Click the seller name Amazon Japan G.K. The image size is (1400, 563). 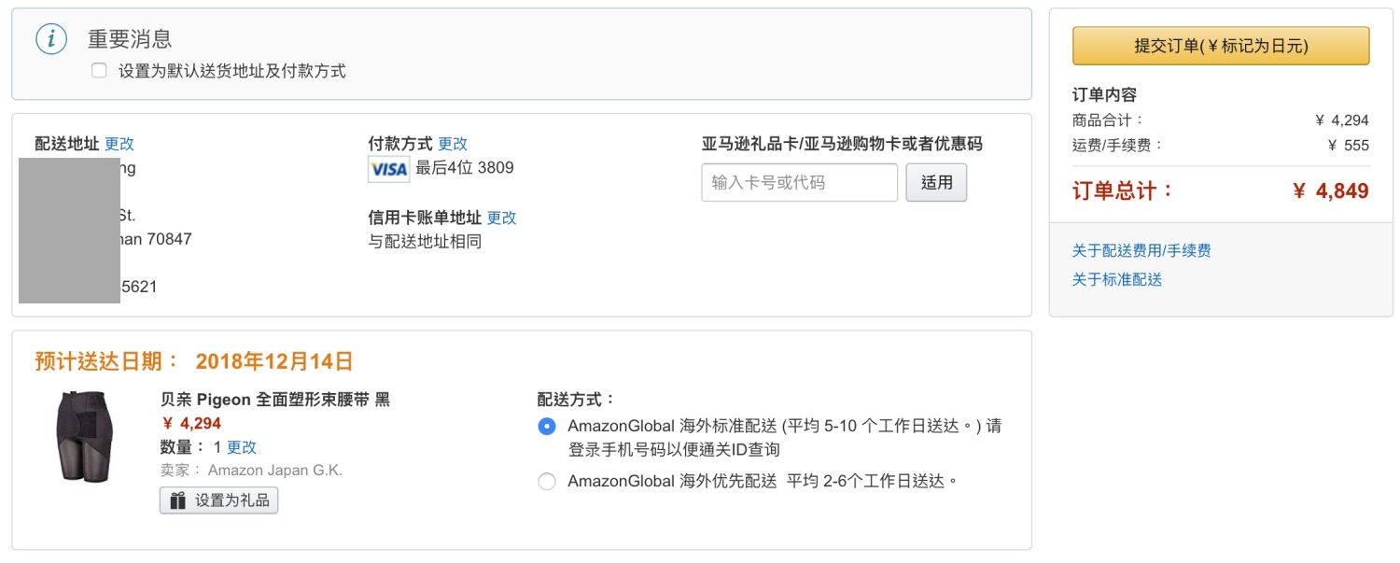pyautogui.click(x=274, y=471)
